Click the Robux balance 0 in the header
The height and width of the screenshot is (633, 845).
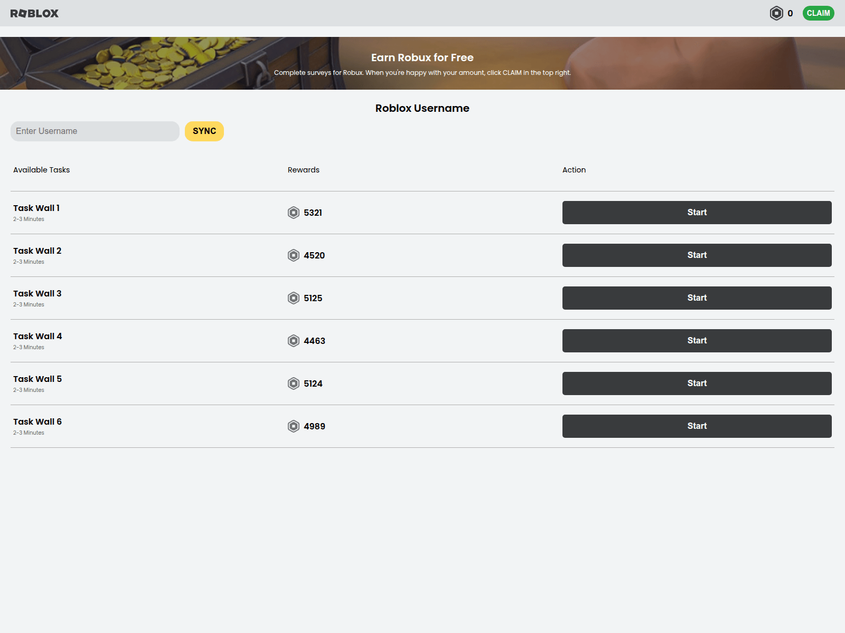pos(790,14)
